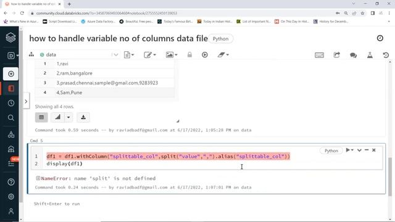Viewport: 395px width, 222px height.
Task: Open user account icon in sidebar
Action: [x=11, y=211]
